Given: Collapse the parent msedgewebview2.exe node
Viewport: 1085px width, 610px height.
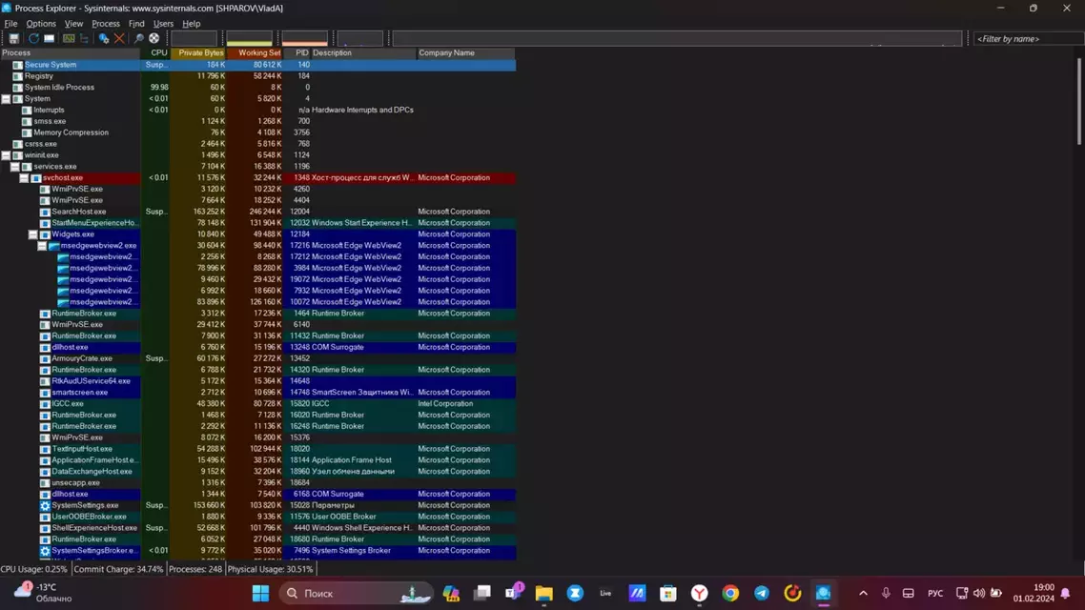Looking at the screenshot, I should point(42,246).
